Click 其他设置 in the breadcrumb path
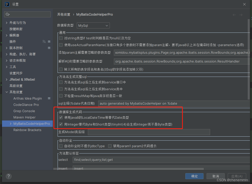This screenshot has width=252, height=184. 64,14
